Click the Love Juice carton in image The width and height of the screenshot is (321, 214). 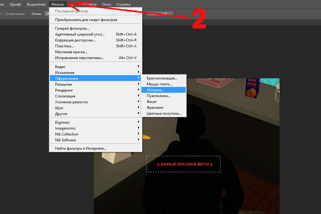(252, 88)
